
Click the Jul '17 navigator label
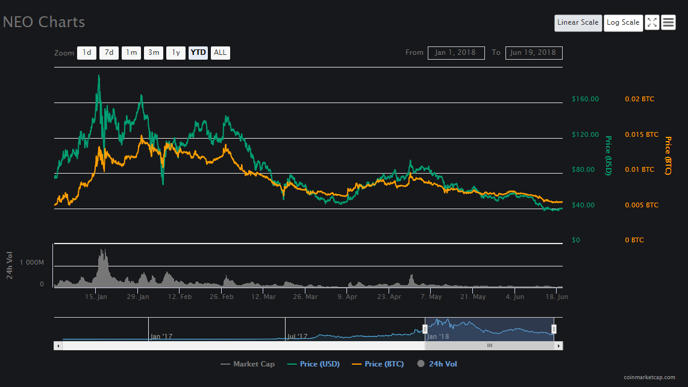298,336
